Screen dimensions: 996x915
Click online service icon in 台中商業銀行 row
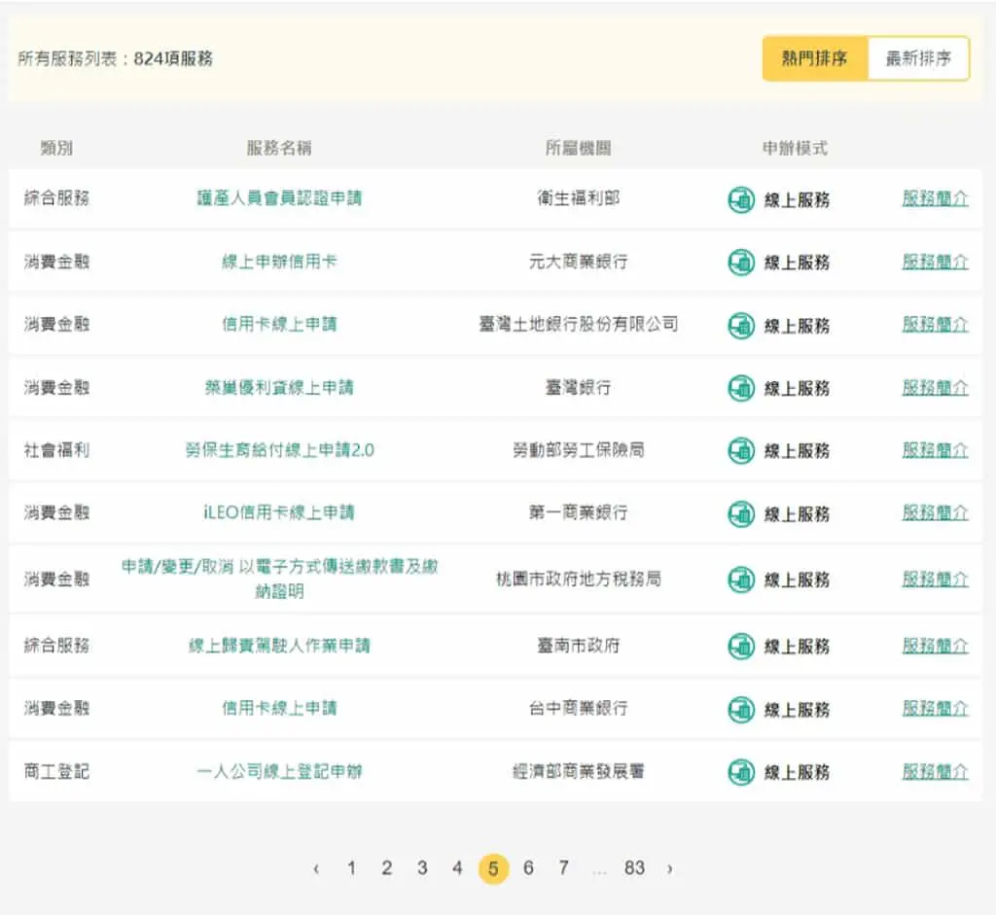pos(740,709)
